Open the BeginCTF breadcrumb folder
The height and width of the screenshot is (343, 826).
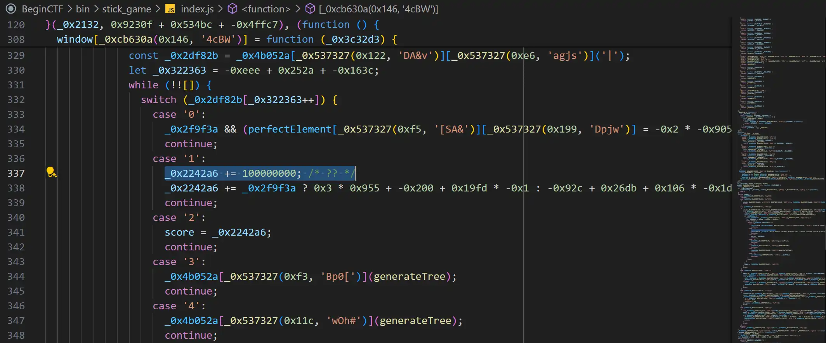pos(42,9)
